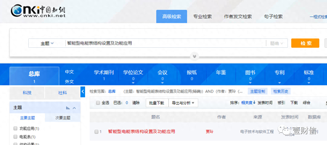Click the 批量下载 button
327x145 pixels.
point(157,103)
